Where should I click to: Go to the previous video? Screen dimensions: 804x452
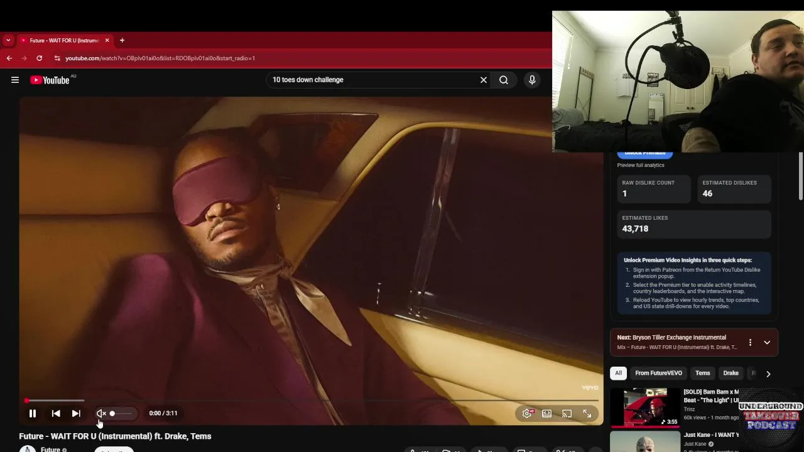(56, 413)
